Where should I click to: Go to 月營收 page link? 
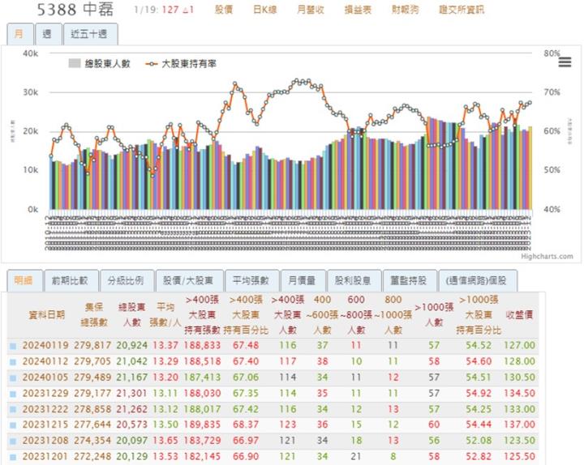point(310,10)
